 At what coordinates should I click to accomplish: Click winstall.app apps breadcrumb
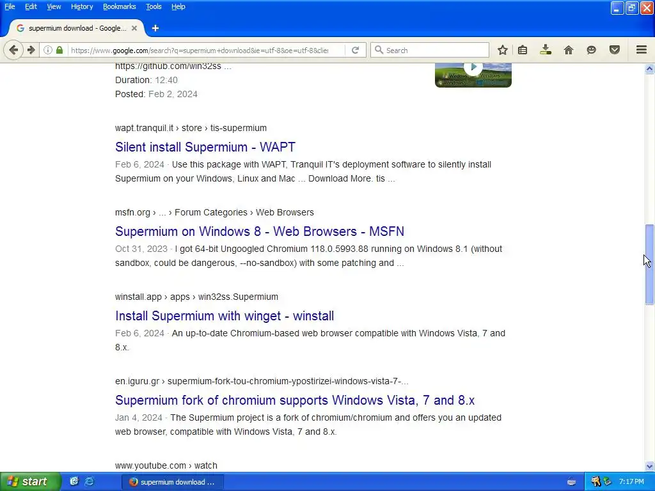pyautogui.click(x=196, y=297)
